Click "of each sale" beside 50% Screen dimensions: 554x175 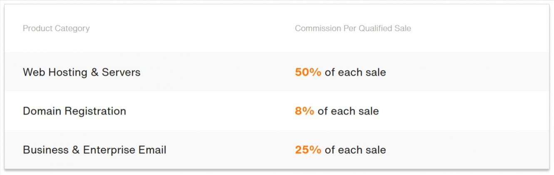click(x=355, y=72)
